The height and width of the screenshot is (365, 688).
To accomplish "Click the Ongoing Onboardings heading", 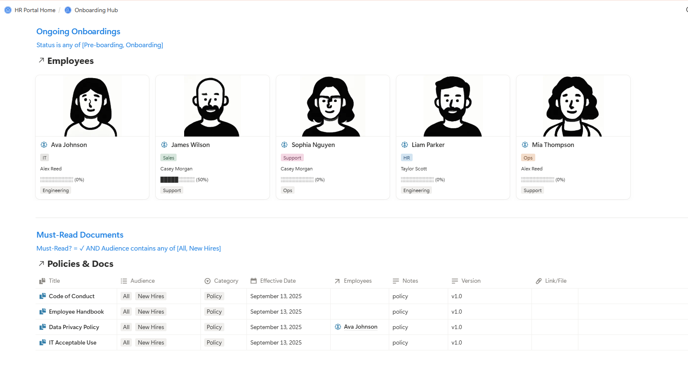I will pyautogui.click(x=78, y=31).
